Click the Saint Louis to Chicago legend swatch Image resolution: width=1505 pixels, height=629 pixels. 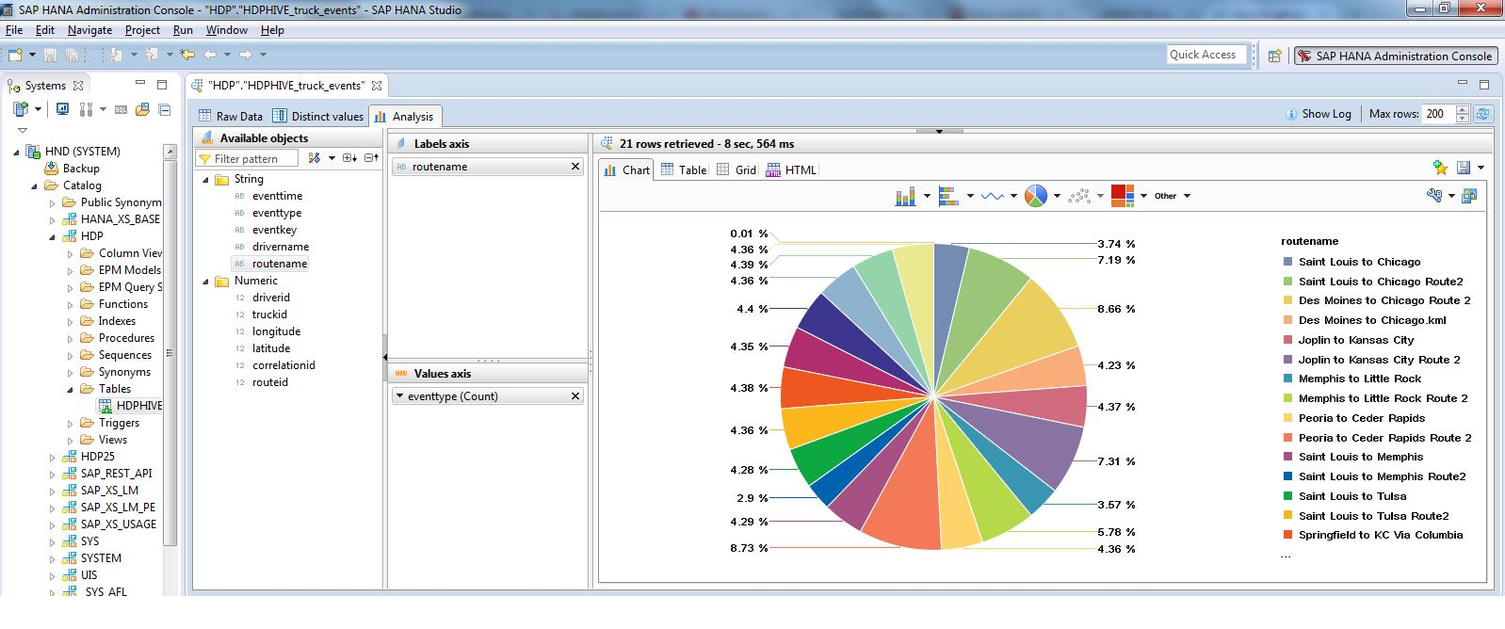click(x=1287, y=262)
